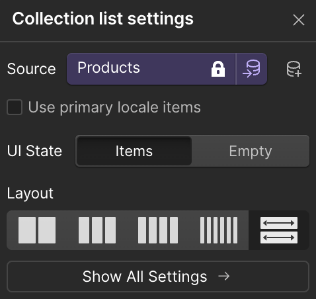Click the 'Use primary locale items' label
The image size is (316, 299).
click(x=114, y=108)
